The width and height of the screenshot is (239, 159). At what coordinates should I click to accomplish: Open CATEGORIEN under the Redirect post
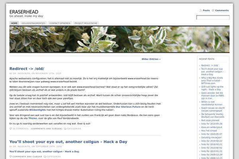(74, 129)
